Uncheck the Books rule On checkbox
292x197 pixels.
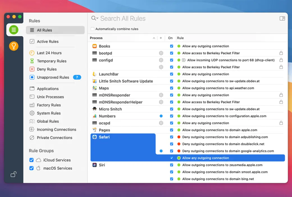click(x=172, y=46)
